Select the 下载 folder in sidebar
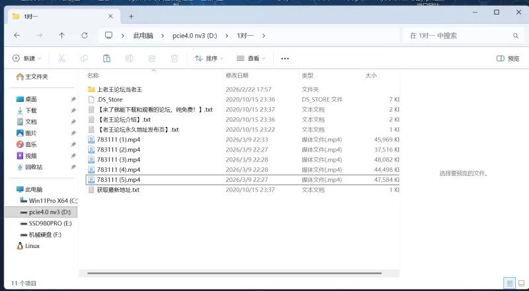Screen dimensions: 529x291 pos(31,110)
